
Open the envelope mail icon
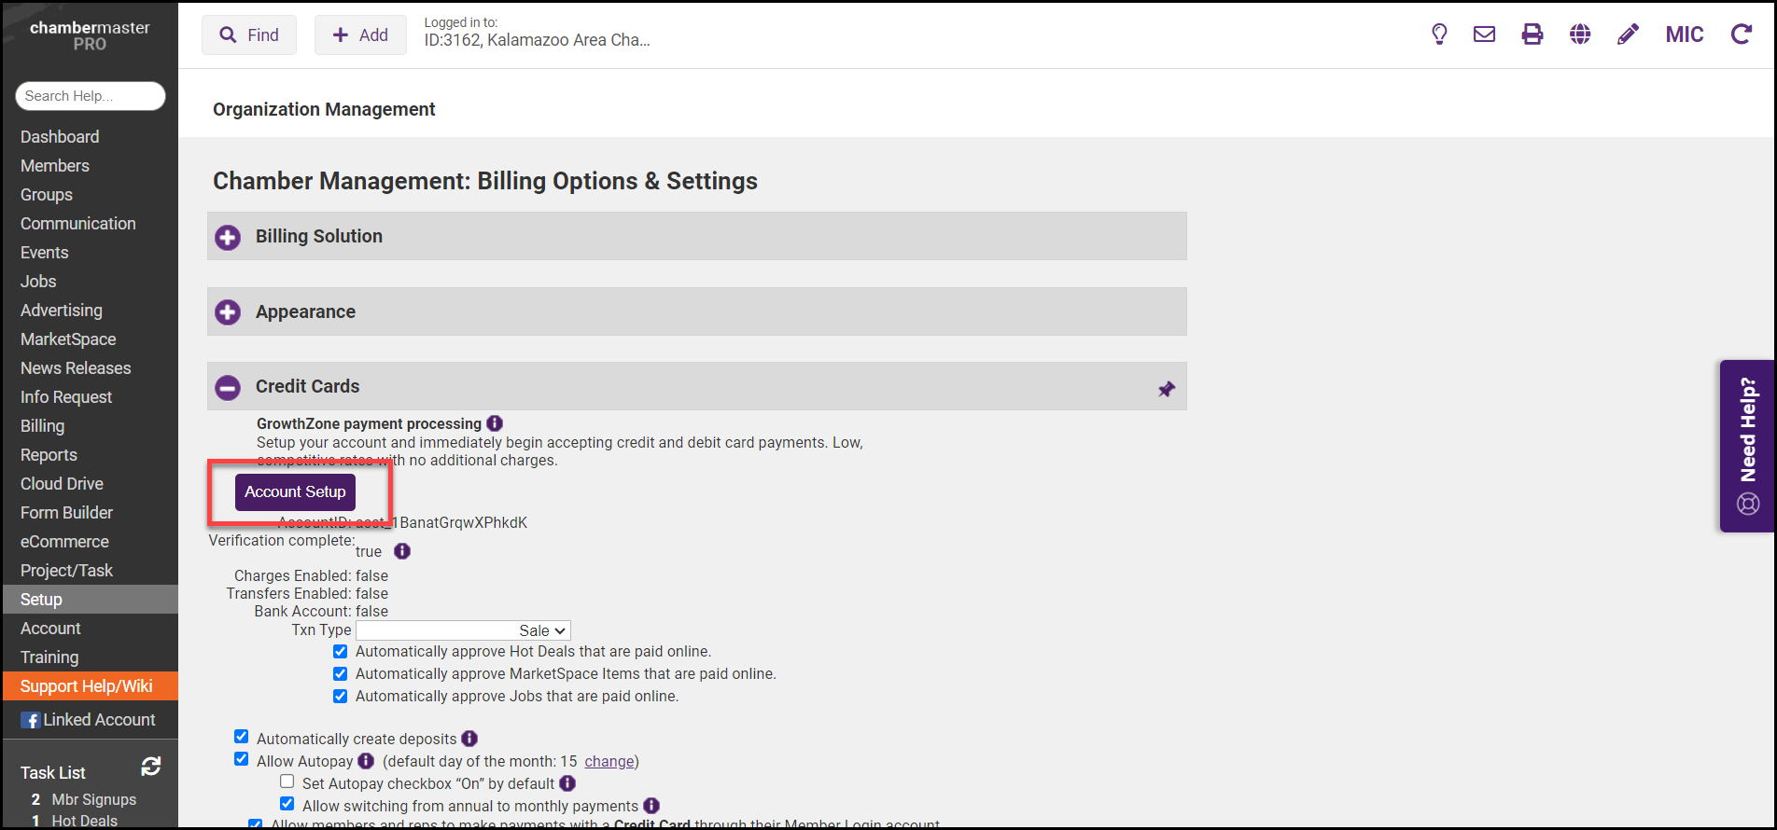point(1484,35)
